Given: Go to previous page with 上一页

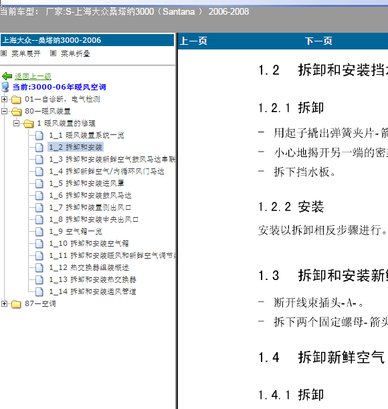Looking at the screenshot, I should [x=194, y=41].
